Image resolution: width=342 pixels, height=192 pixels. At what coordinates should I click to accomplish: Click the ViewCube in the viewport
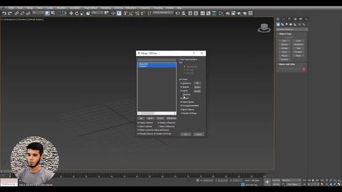(x=264, y=28)
